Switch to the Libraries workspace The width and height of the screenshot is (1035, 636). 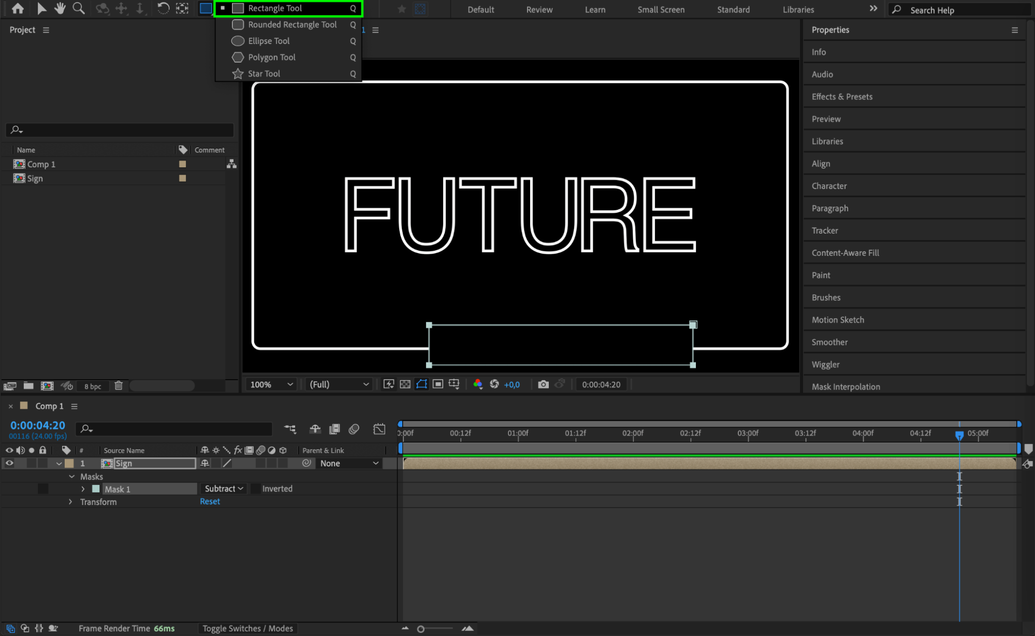[x=798, y=9]
